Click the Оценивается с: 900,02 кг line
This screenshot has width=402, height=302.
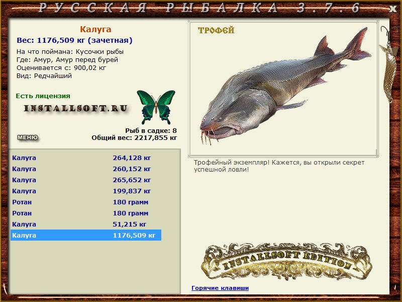(61, 68)
